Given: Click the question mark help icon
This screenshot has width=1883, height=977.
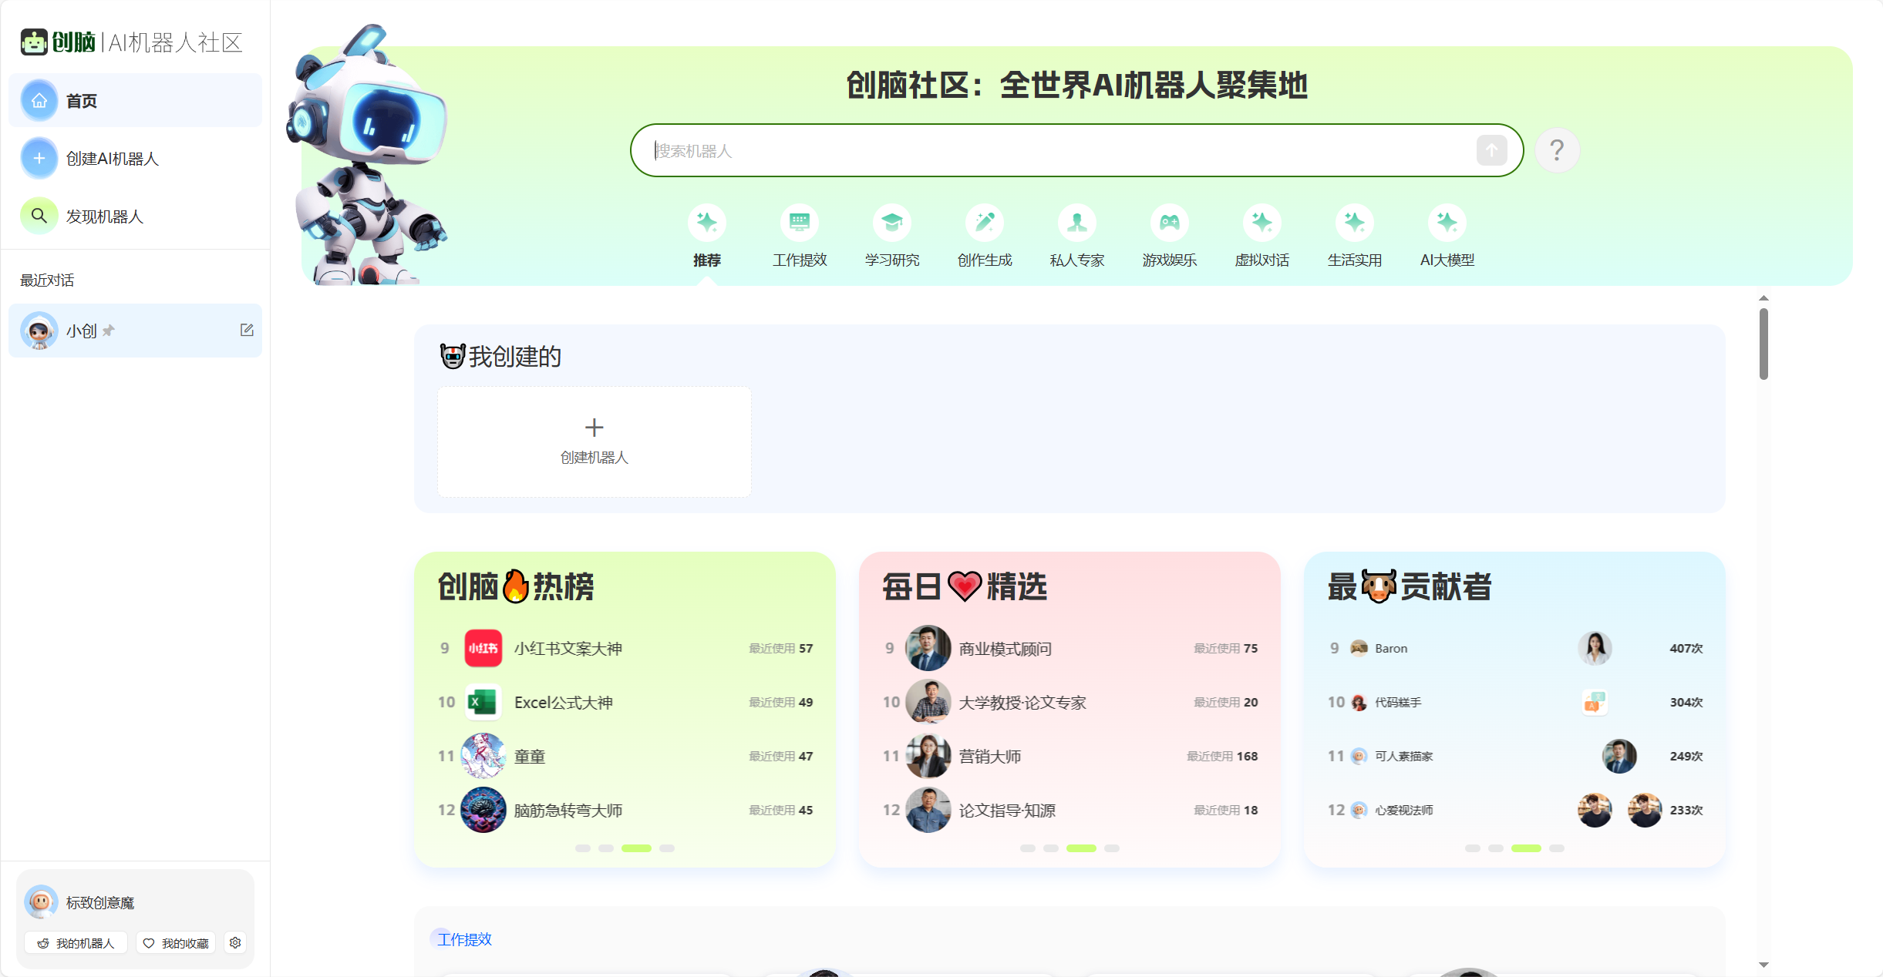Looking at the screenshot, I should point(1558,150).
